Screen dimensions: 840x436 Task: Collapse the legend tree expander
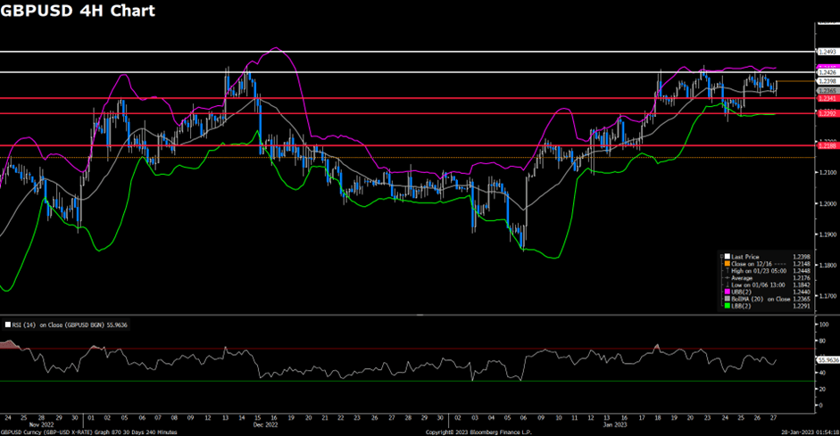tap(720, 256)
